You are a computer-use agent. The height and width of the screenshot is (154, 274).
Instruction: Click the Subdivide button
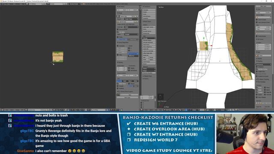149,49
